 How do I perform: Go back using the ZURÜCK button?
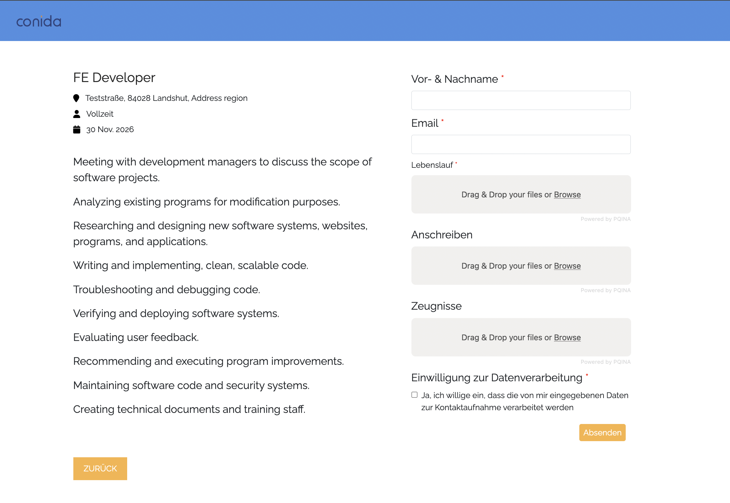click(100, 468)
